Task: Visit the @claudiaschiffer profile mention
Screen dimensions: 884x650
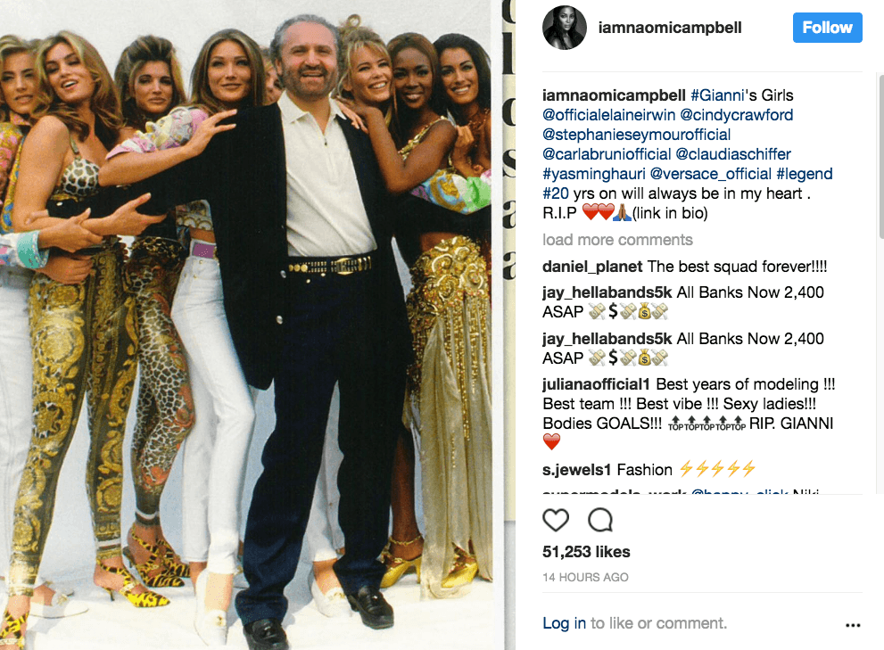Action: [733, 154]
